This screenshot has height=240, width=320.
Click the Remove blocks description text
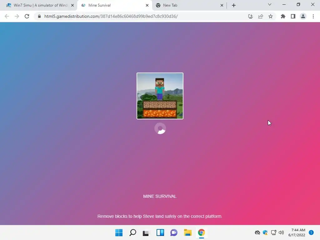point(160,216)
